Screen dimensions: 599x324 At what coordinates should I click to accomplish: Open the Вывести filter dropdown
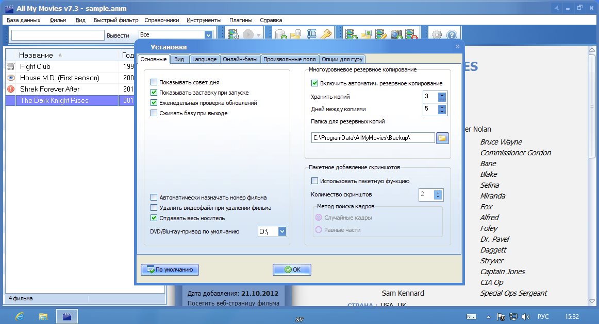coord(208,34)
